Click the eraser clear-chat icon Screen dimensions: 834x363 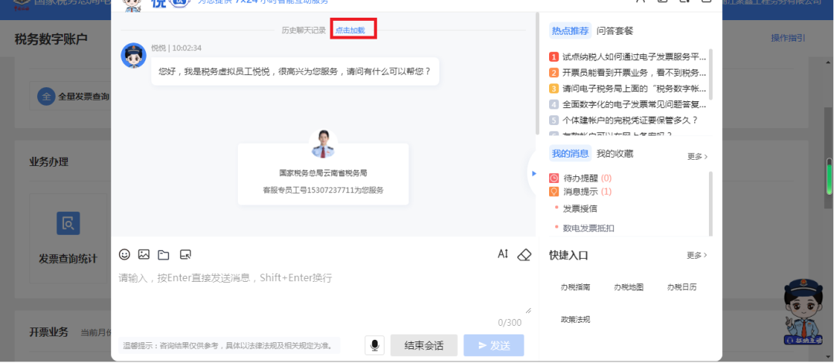coord(524,254)
